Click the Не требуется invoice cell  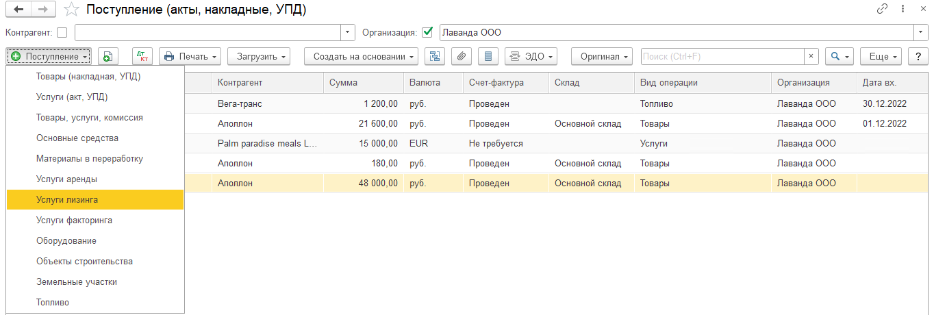click(x=506, y=144)
